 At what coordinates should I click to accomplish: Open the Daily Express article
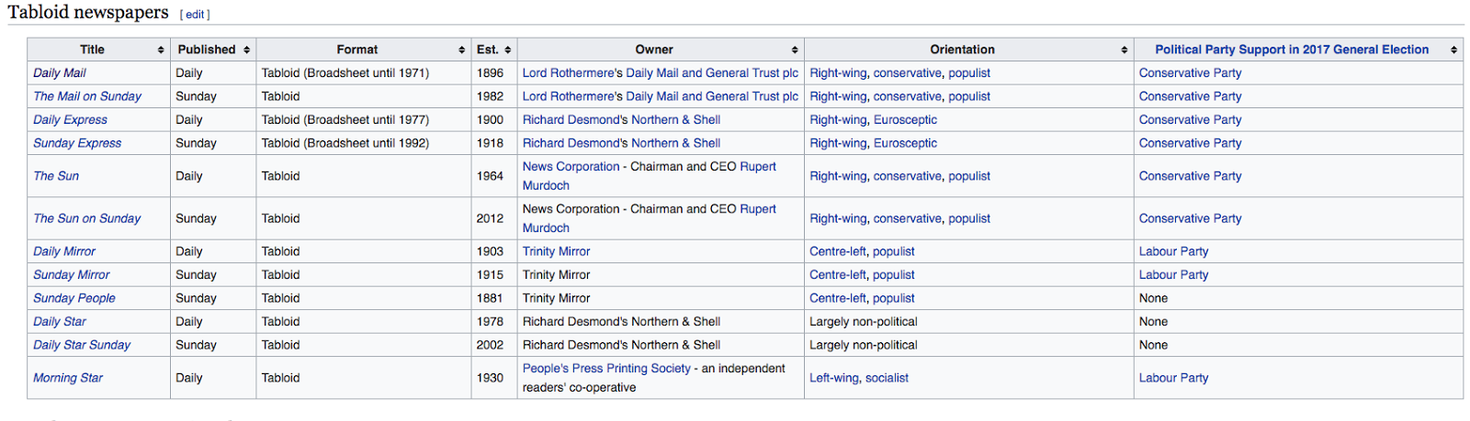click(70, 120)
